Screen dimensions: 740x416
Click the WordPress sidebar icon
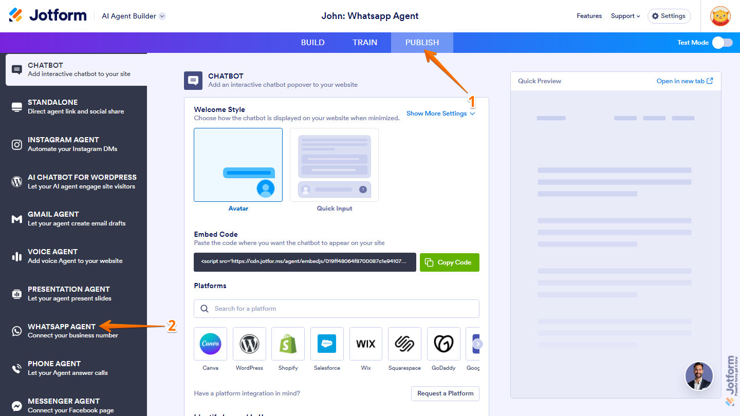(x=17, y=181)
